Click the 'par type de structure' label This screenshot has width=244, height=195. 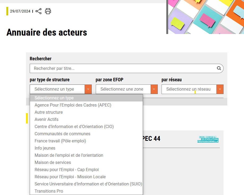[50, 80]
